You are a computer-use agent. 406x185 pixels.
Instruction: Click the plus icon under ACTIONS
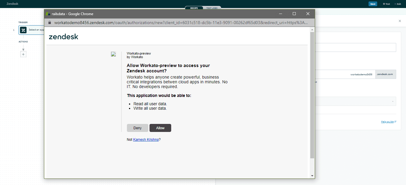[x=23, y=54]
